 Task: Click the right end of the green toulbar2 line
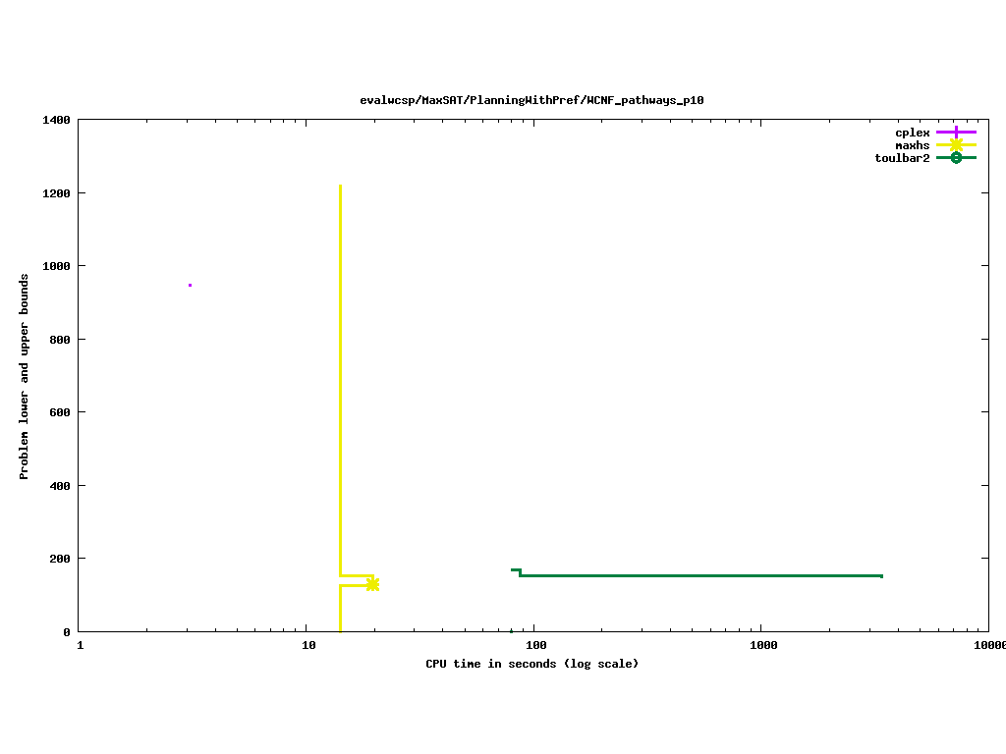pyautogui.click(x=881, y=576)
